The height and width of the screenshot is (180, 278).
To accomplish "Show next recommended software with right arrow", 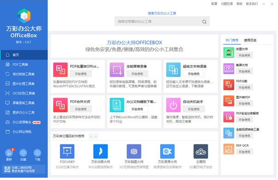I will pyautogui.click(x=96, y=136).
